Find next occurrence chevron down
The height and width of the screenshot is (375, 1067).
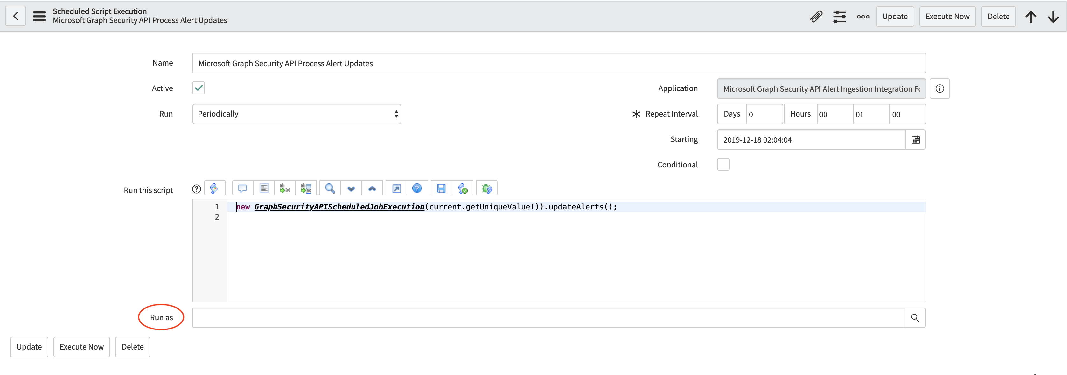(351, 188)
